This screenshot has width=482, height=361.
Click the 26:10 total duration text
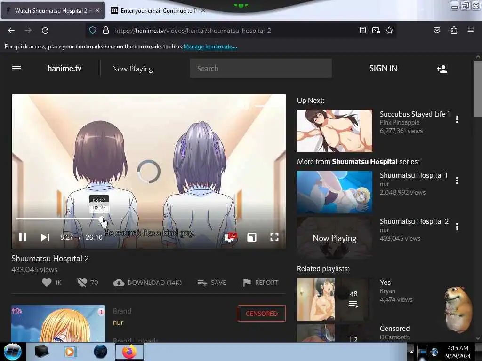(x=94, y=237)
